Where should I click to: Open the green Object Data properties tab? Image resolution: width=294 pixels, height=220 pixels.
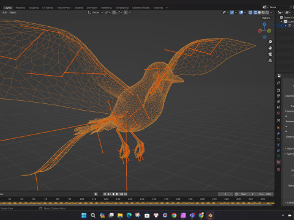pyautogui.click(x=278, y=156)
